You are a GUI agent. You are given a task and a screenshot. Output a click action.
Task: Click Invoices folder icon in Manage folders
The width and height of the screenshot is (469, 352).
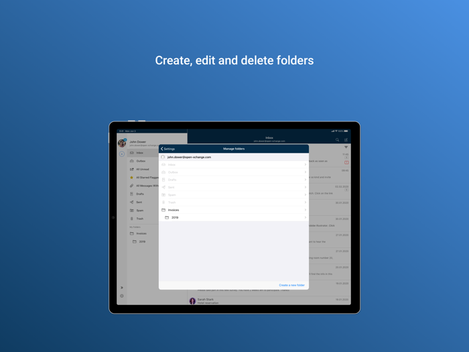163,210
